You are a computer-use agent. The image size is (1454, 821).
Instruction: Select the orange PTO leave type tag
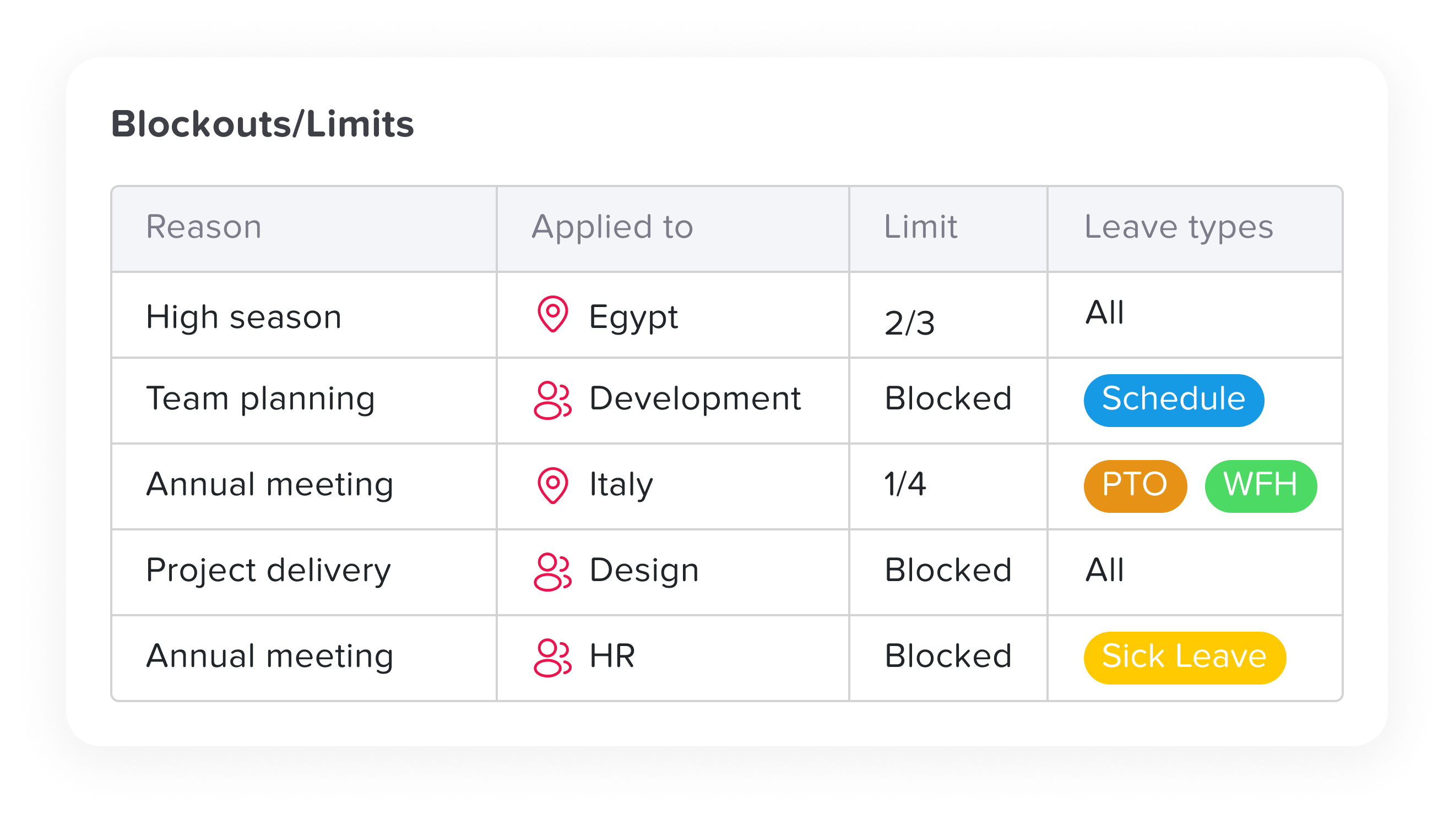coord(1135,486)
